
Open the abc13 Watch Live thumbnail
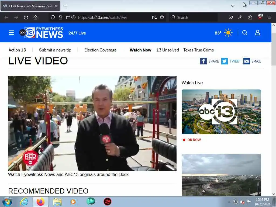222,112
